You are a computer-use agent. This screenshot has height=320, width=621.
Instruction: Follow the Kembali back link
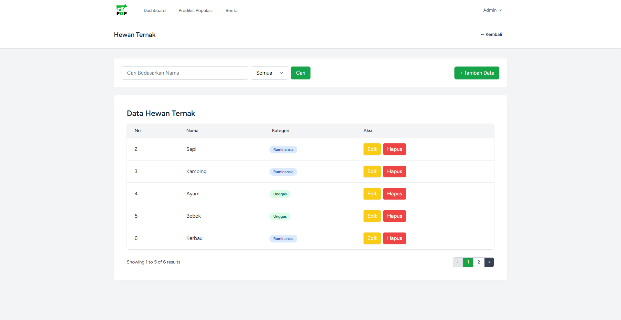point(491,35)
